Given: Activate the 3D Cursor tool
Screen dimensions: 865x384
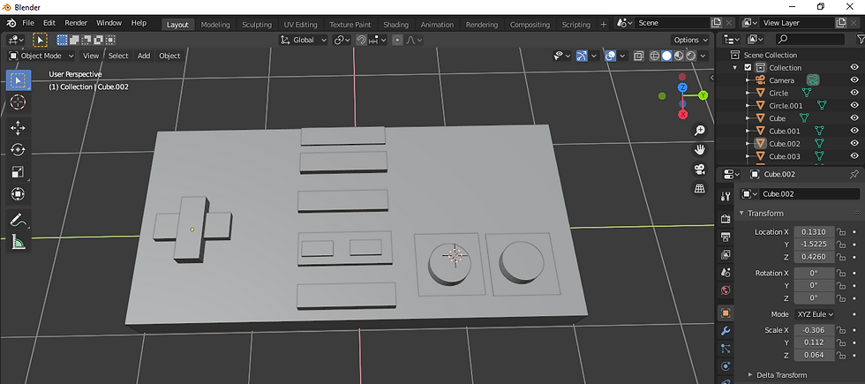Looking at the screenshot, I should pos(19,102).
